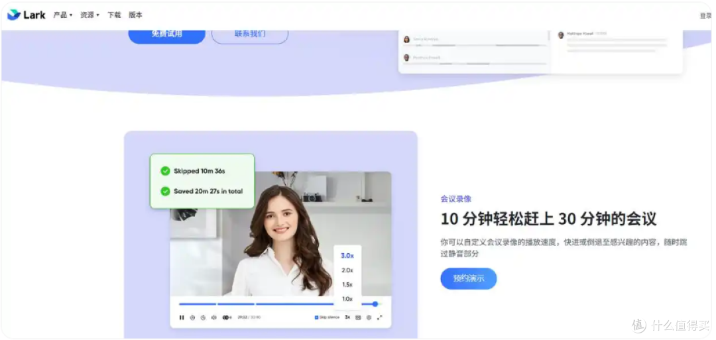Click the Lark logo in the header
The height and width of the screenshot is (340, 716).
click(x=27, y=15)
